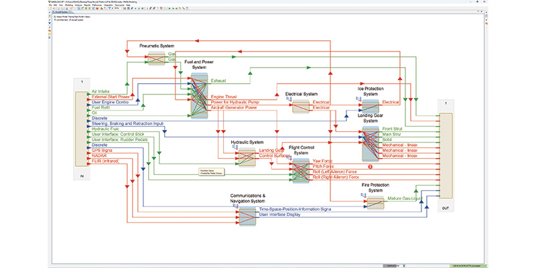Click Power for Hydraulic Pump label
Image resolution: width=536 pixels, height=268 pixels.
pyautogui.click(x=235, y=103)
